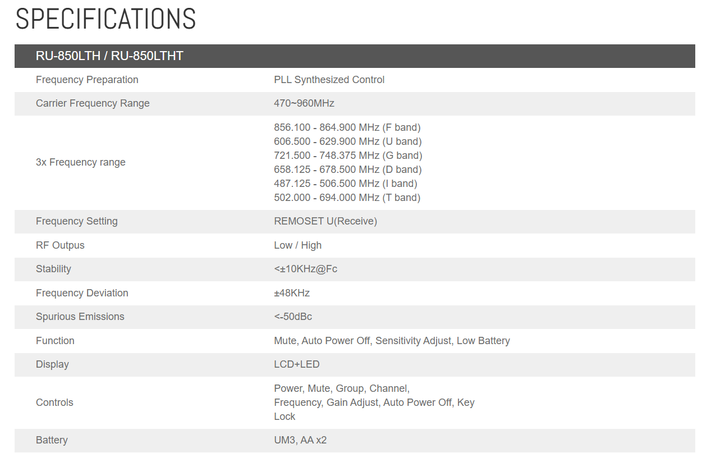Click the Spurious Emissions value <-50dBc
Viewport: 702px width, 462px height.
coord(293,317)
